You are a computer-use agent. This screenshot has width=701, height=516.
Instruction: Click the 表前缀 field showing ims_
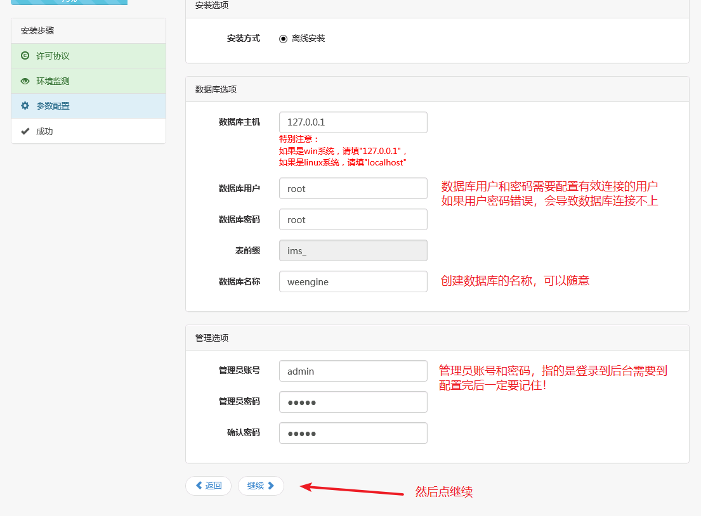coord(353,250)
